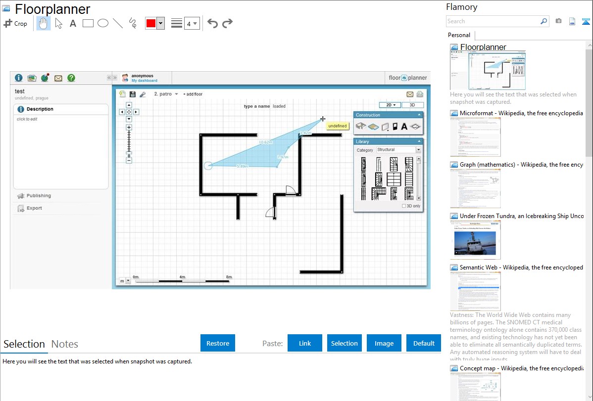Collapse sidebar with the double-left chevron
Viewport: 593px width, 401px height.
(109, 78)
